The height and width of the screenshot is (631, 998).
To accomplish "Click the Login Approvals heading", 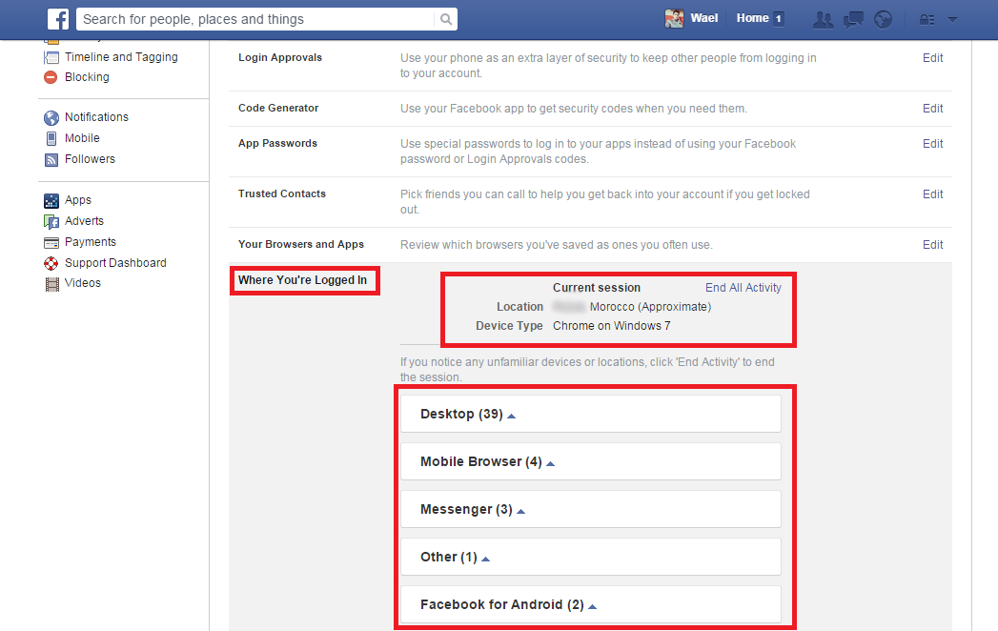I will (x=280, y=57).
